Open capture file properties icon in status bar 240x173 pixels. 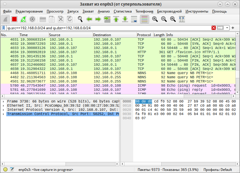click(12, 169)
